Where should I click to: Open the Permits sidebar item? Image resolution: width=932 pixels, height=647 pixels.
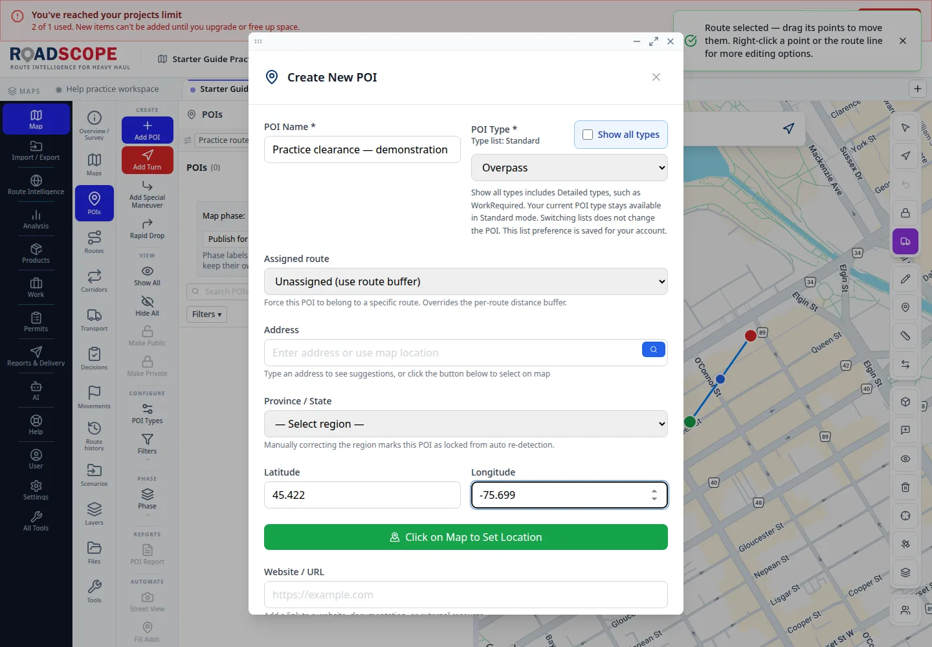(36, 322)
